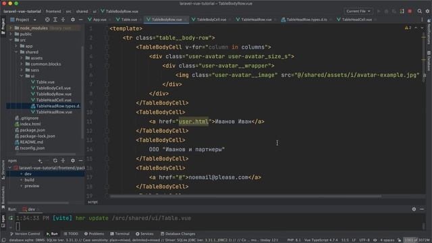Viewport: 432px width, 243px height.
Task: Collapse the ui folder
Action: click(22, 76)
